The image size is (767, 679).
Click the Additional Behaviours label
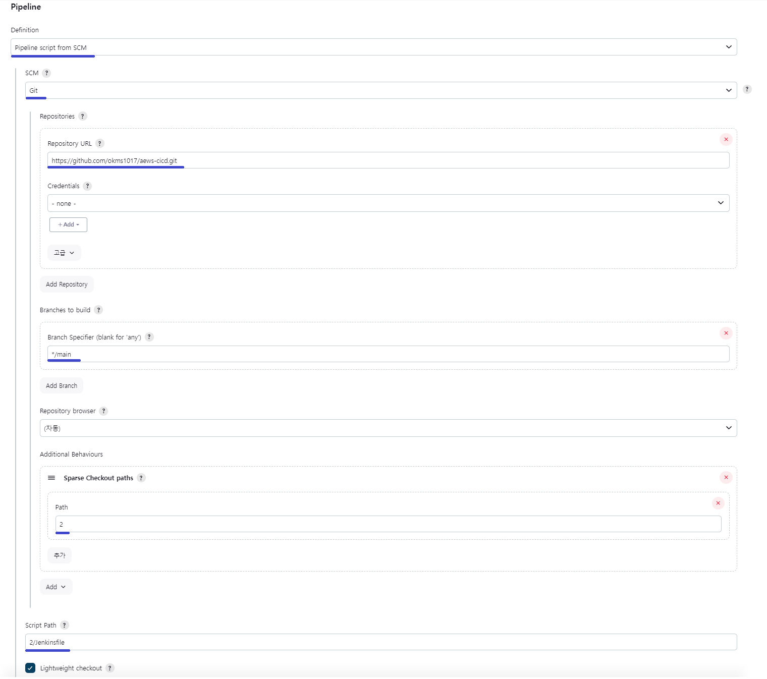(x=71, y=455)
